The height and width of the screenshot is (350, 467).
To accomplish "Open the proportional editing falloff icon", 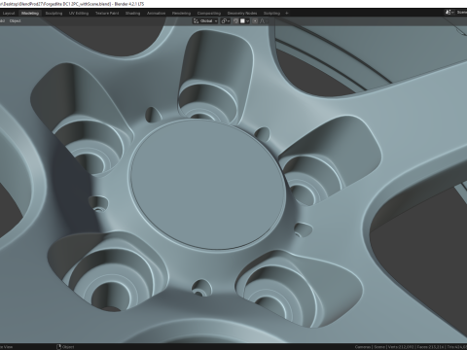I will [x=263, y=21].
